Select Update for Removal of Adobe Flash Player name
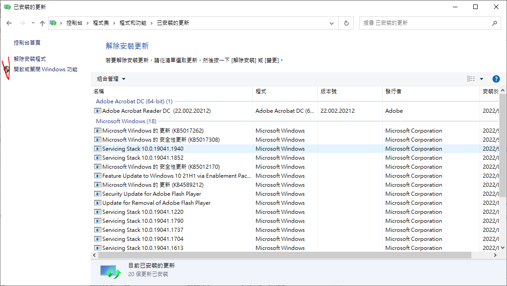 [156, 203]
